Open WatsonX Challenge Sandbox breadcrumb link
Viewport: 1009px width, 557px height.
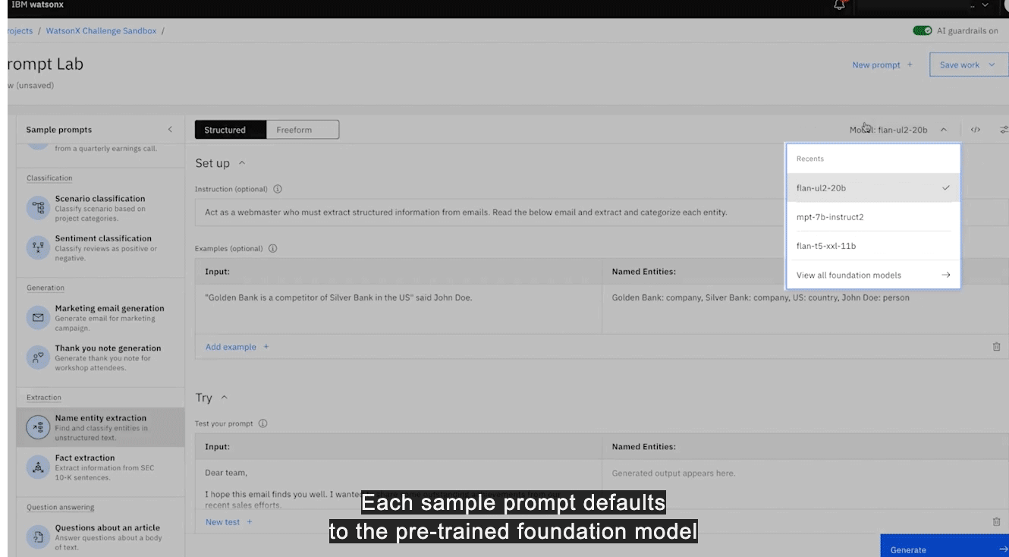tap(100, 30)
